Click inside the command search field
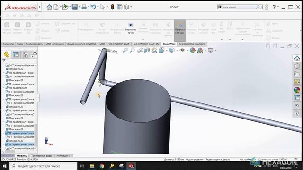Viewport: 303px width, 170px height. click(239, 7)
